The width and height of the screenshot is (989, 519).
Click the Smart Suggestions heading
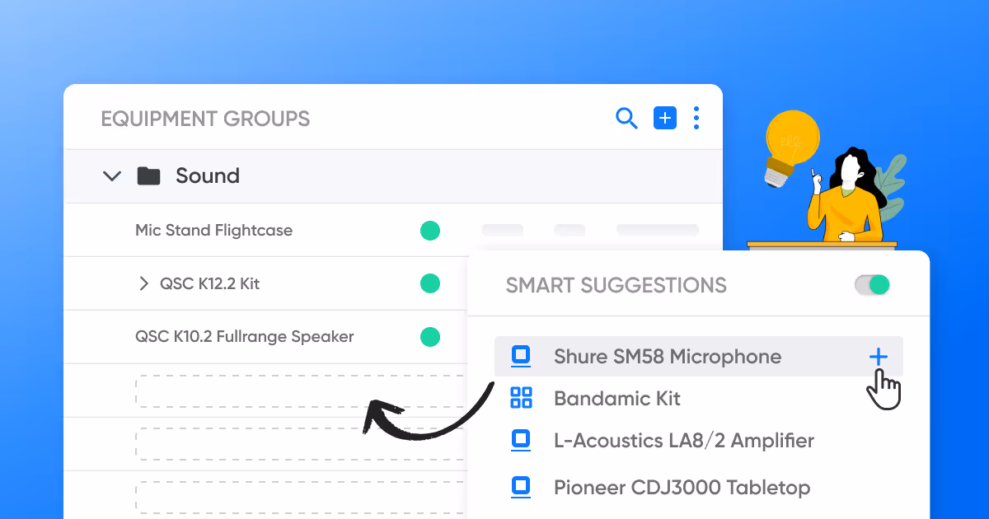(616, 286)
